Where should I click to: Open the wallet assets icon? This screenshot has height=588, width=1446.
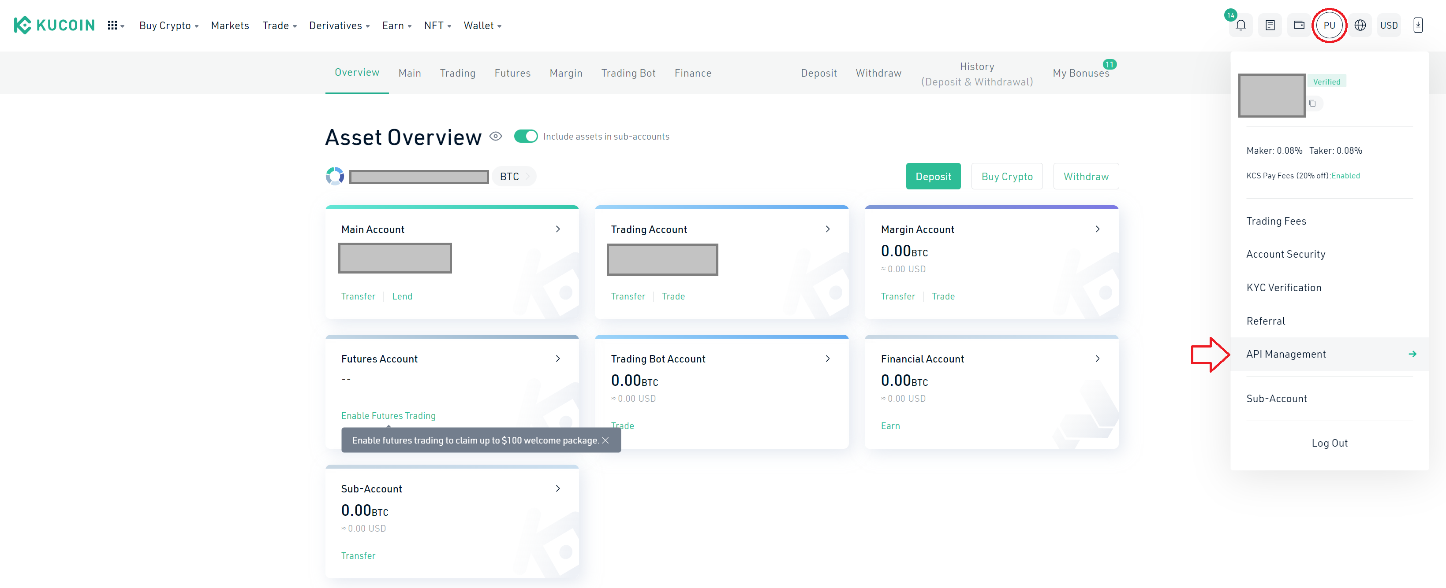point(1299,25)
